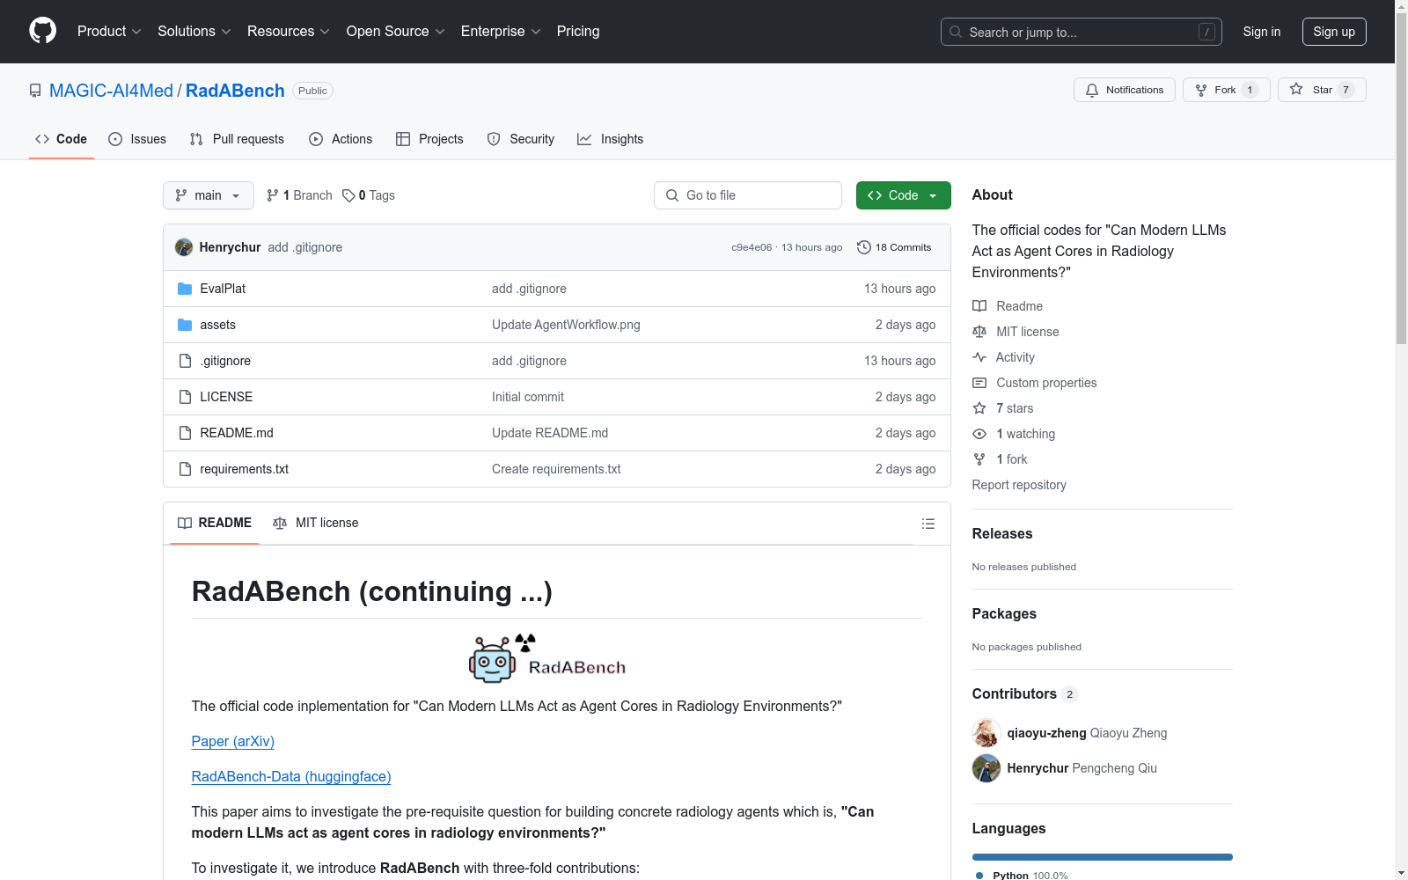Select the Code repository tab
Screen dimensions: 1408x880
62,139
